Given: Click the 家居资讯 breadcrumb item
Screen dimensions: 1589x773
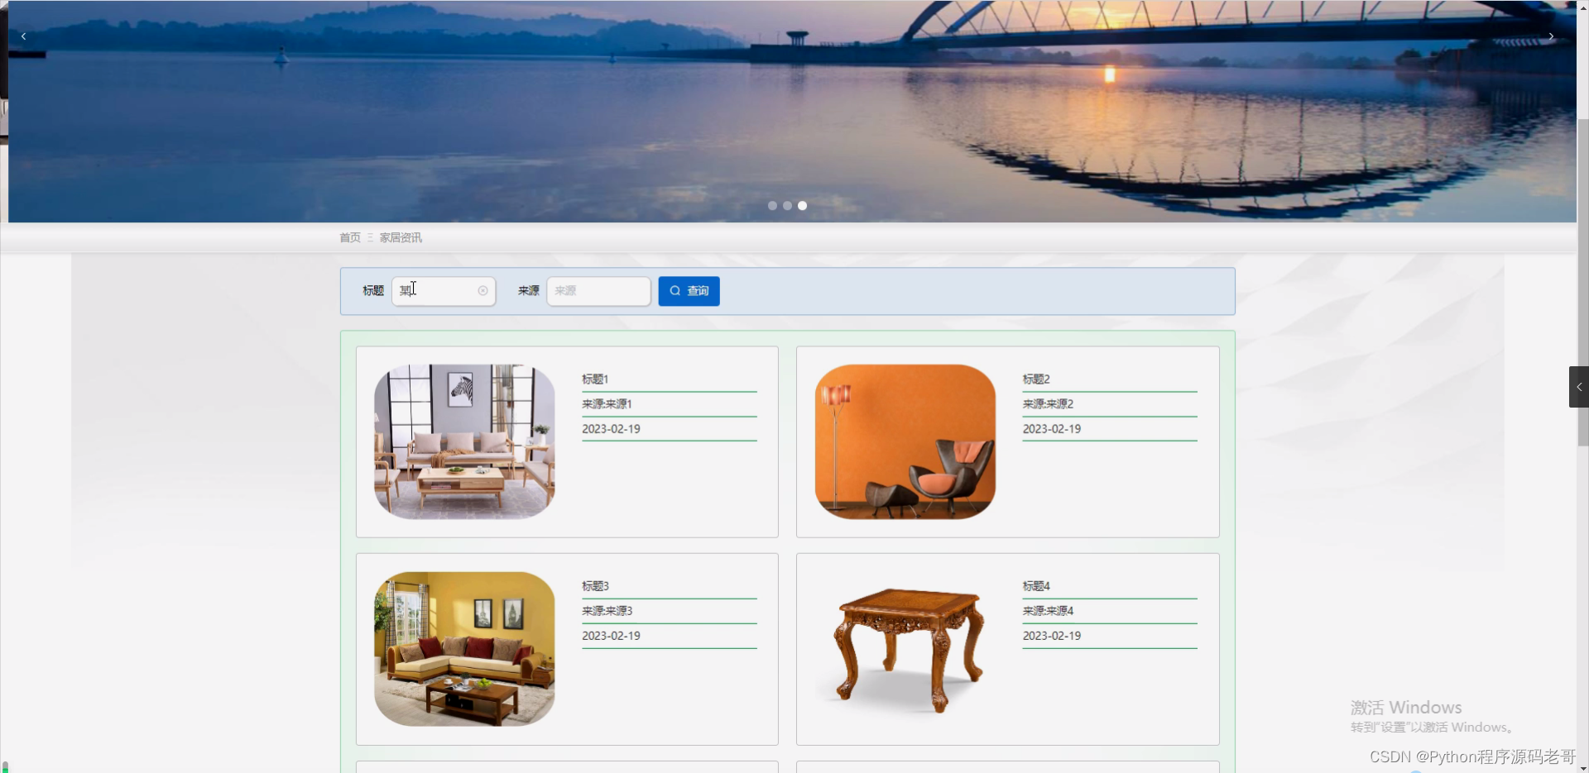Looking at the screenshot, I should coord(401,237).
